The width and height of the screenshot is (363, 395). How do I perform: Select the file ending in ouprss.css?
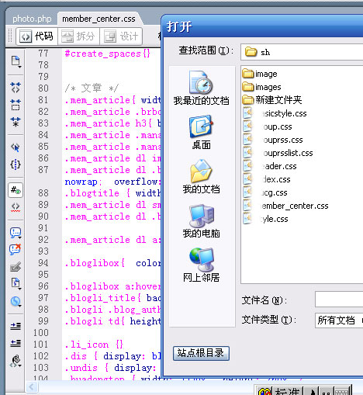(272, 140)
